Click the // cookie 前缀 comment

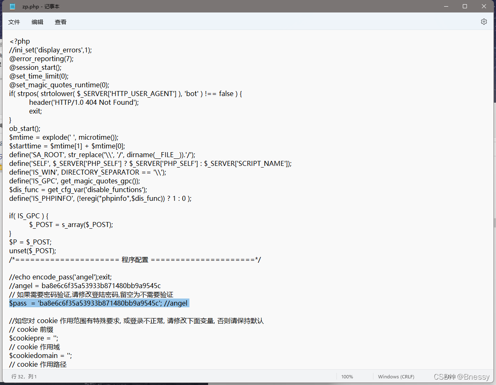click(x=31, y=329)
